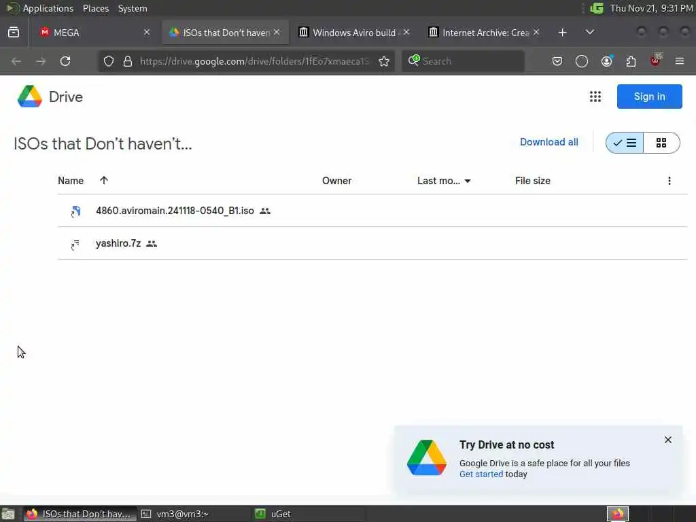Switch to grid layout view
Image resolution: width=696 pixels, height=522 pixels.
pos(661,143)
